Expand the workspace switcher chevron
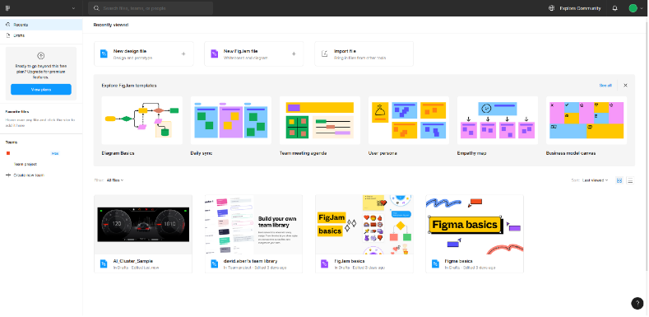This screenshot has height=317, width=649. 74,8
